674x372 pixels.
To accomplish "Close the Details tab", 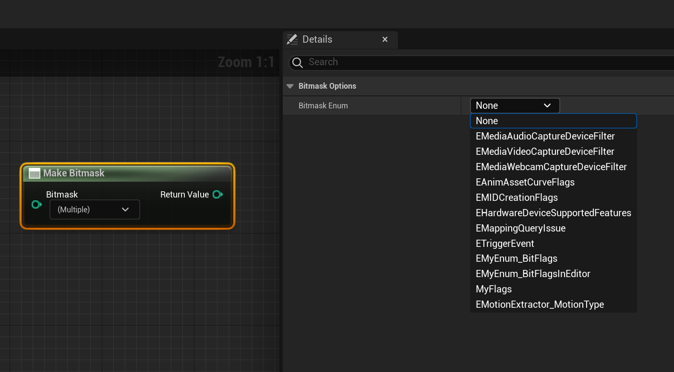I will coord(385,39).
